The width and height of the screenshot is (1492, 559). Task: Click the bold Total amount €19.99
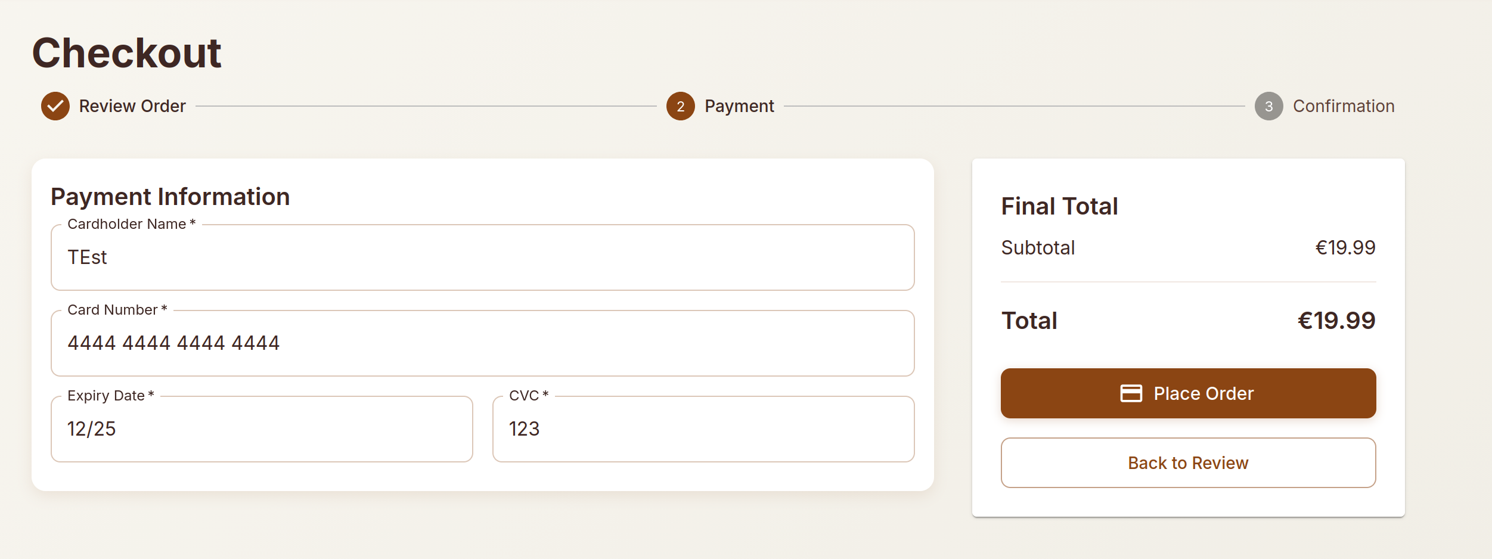[x=1336, y=321]
